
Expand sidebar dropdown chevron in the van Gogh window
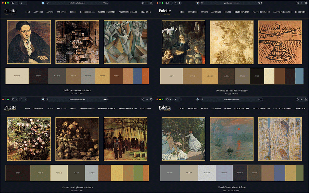point(16,99)
